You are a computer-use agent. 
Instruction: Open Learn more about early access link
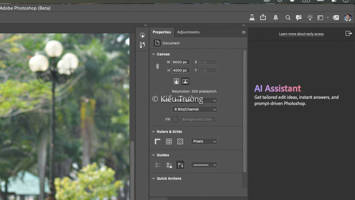point(301,34)
